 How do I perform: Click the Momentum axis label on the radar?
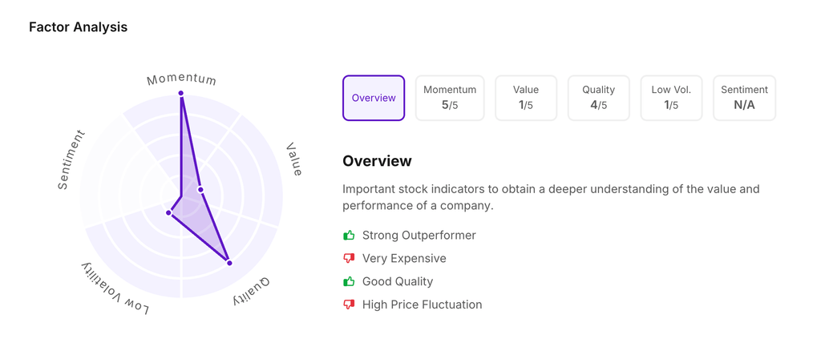(x=181, y=79)
